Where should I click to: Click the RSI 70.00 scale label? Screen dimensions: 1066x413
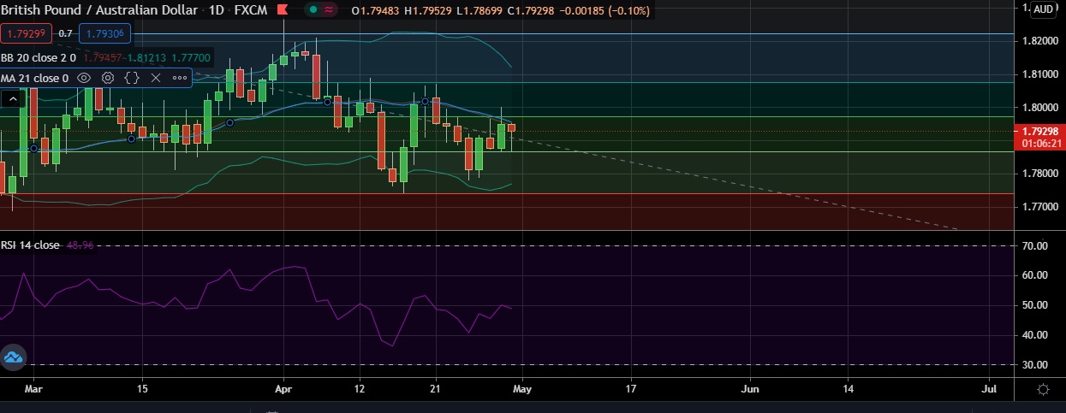coord(1035,246)
